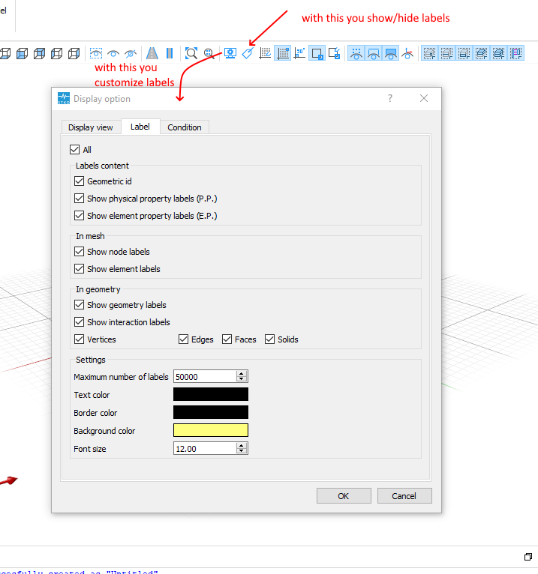Click the crossed-out eye hide icon
538x574 pixels.
[131, 53]
